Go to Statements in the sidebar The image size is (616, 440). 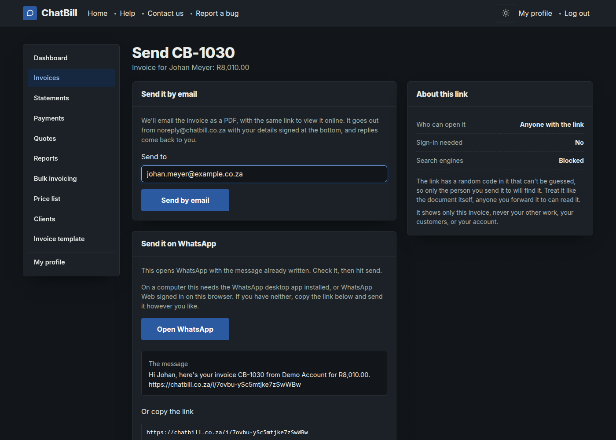click(x=71, y=98)
